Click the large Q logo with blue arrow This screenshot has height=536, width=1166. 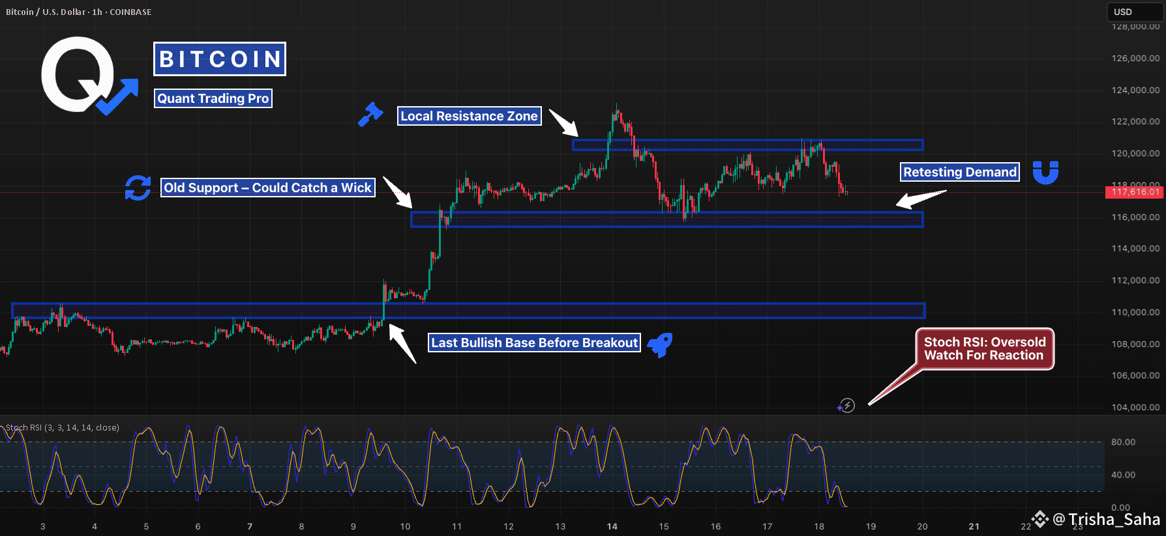pyautogui.click(x=89, y=76)
